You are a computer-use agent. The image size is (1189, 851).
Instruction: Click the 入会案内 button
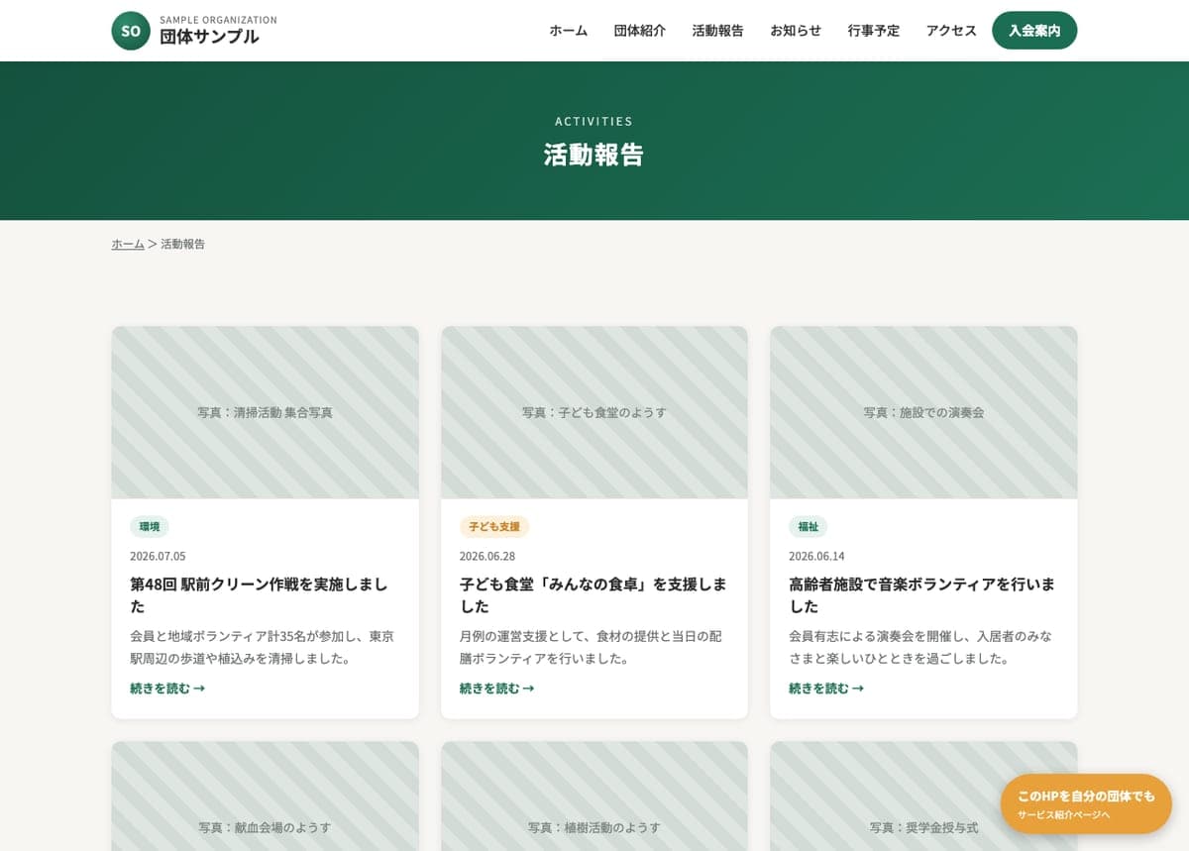(1034, 31)
